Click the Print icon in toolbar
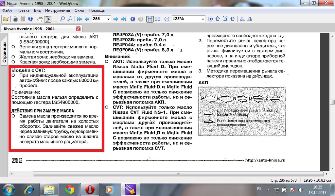 (15, 19)
